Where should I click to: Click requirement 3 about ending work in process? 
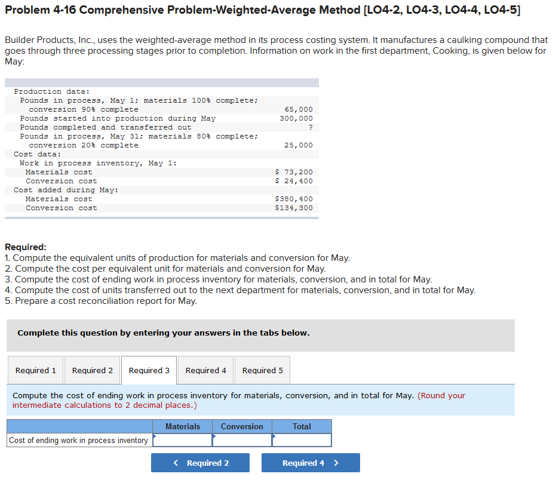(219, 279)
